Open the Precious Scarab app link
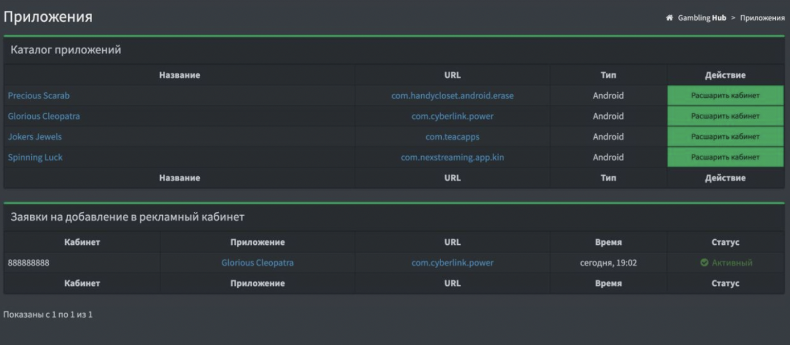The width and height of the screenshot is (790, 345). click(39, 96)
